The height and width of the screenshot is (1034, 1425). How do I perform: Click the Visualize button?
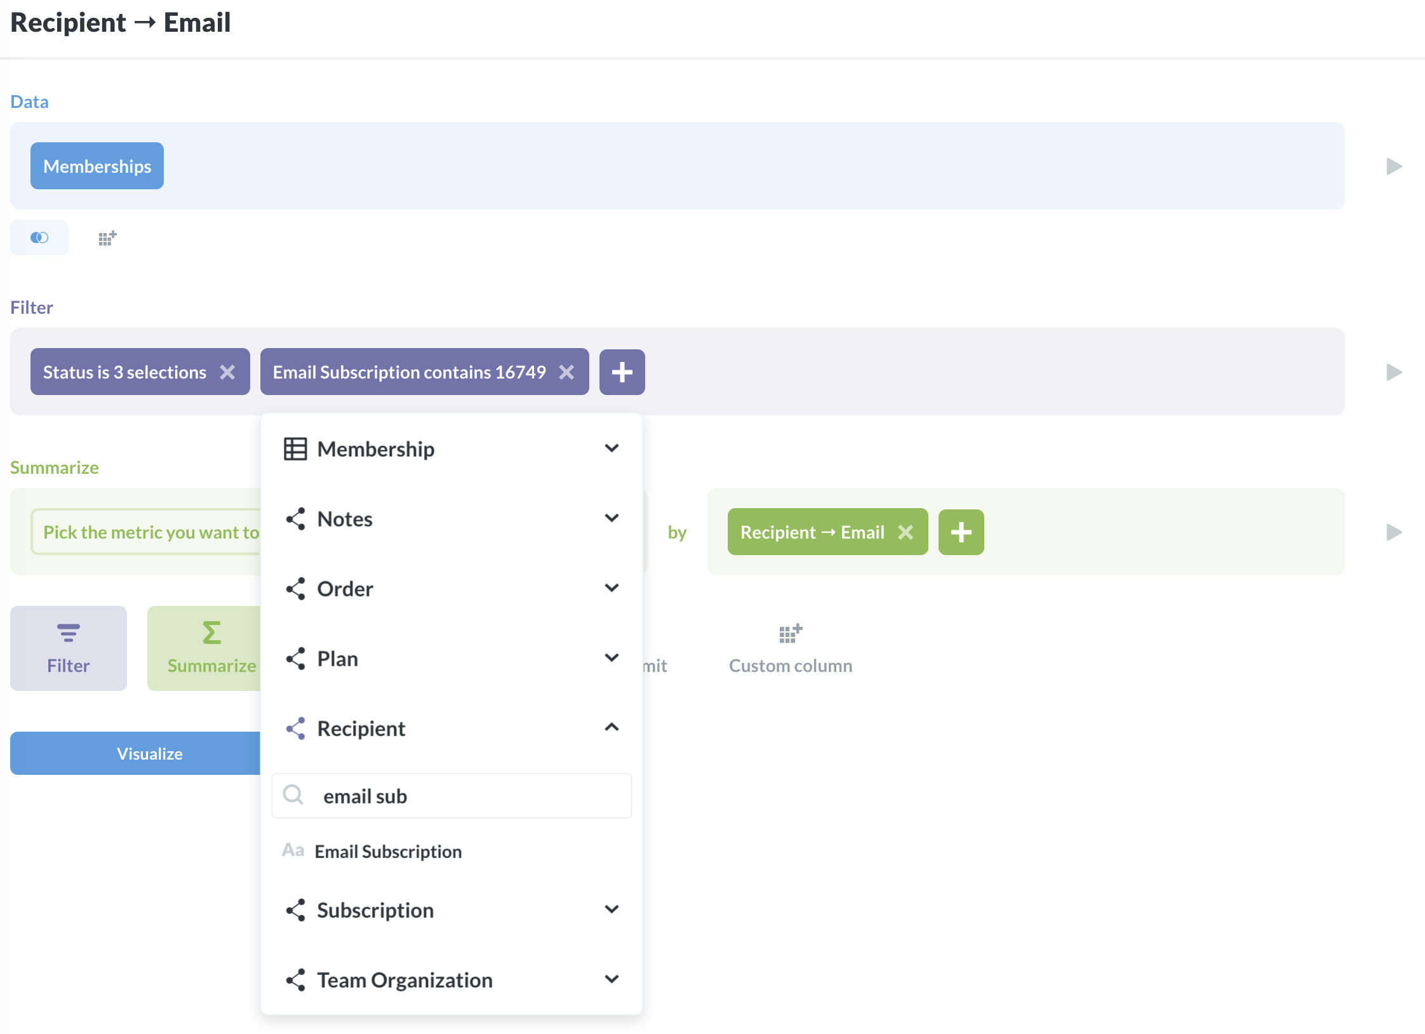149,754
